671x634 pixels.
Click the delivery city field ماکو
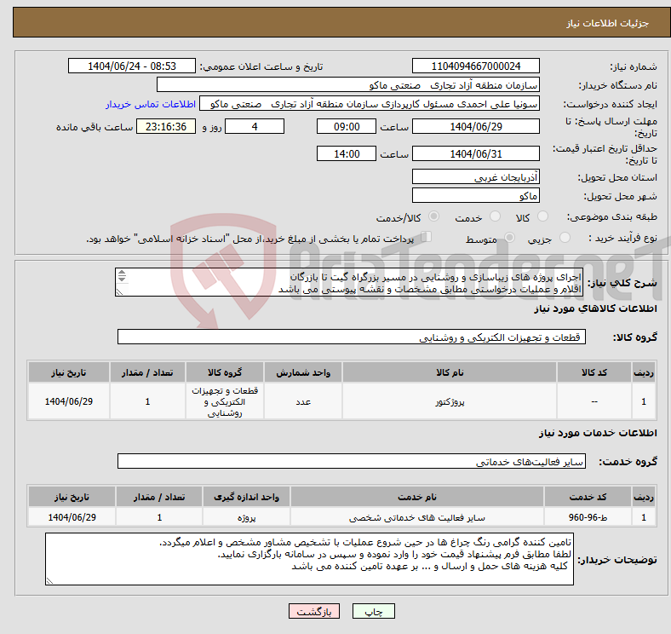click(475, 195)
